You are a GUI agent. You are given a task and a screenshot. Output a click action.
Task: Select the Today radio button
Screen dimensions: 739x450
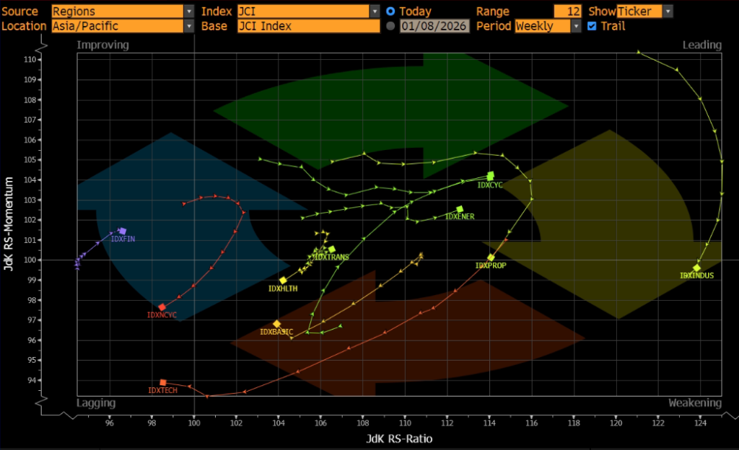tap(390, 12)
